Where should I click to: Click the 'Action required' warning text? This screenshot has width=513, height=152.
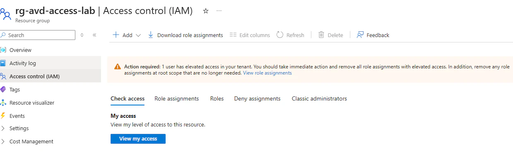[142, 66]
